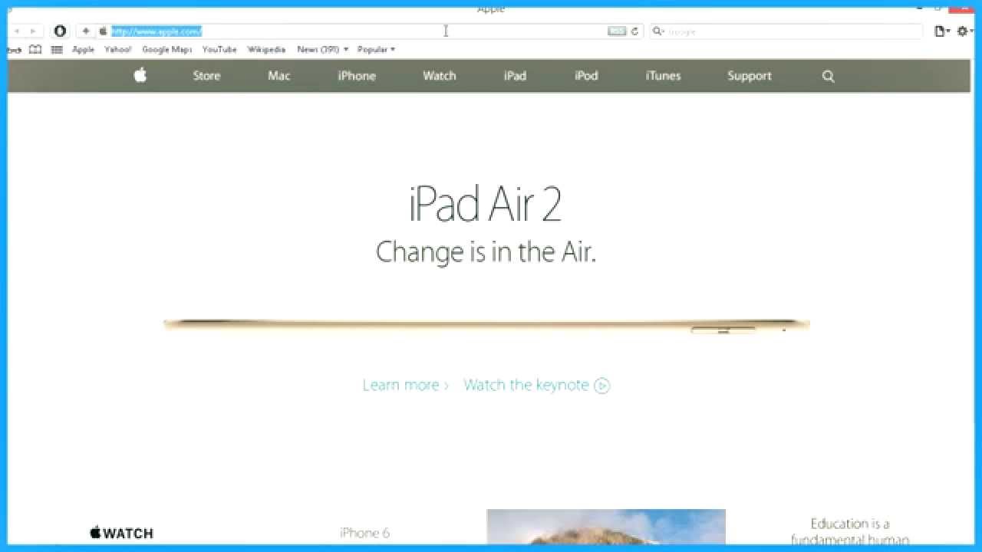Click the RSS badge in address bar
The width and height of the screenshot is (982, 552).
pos(617,31)
